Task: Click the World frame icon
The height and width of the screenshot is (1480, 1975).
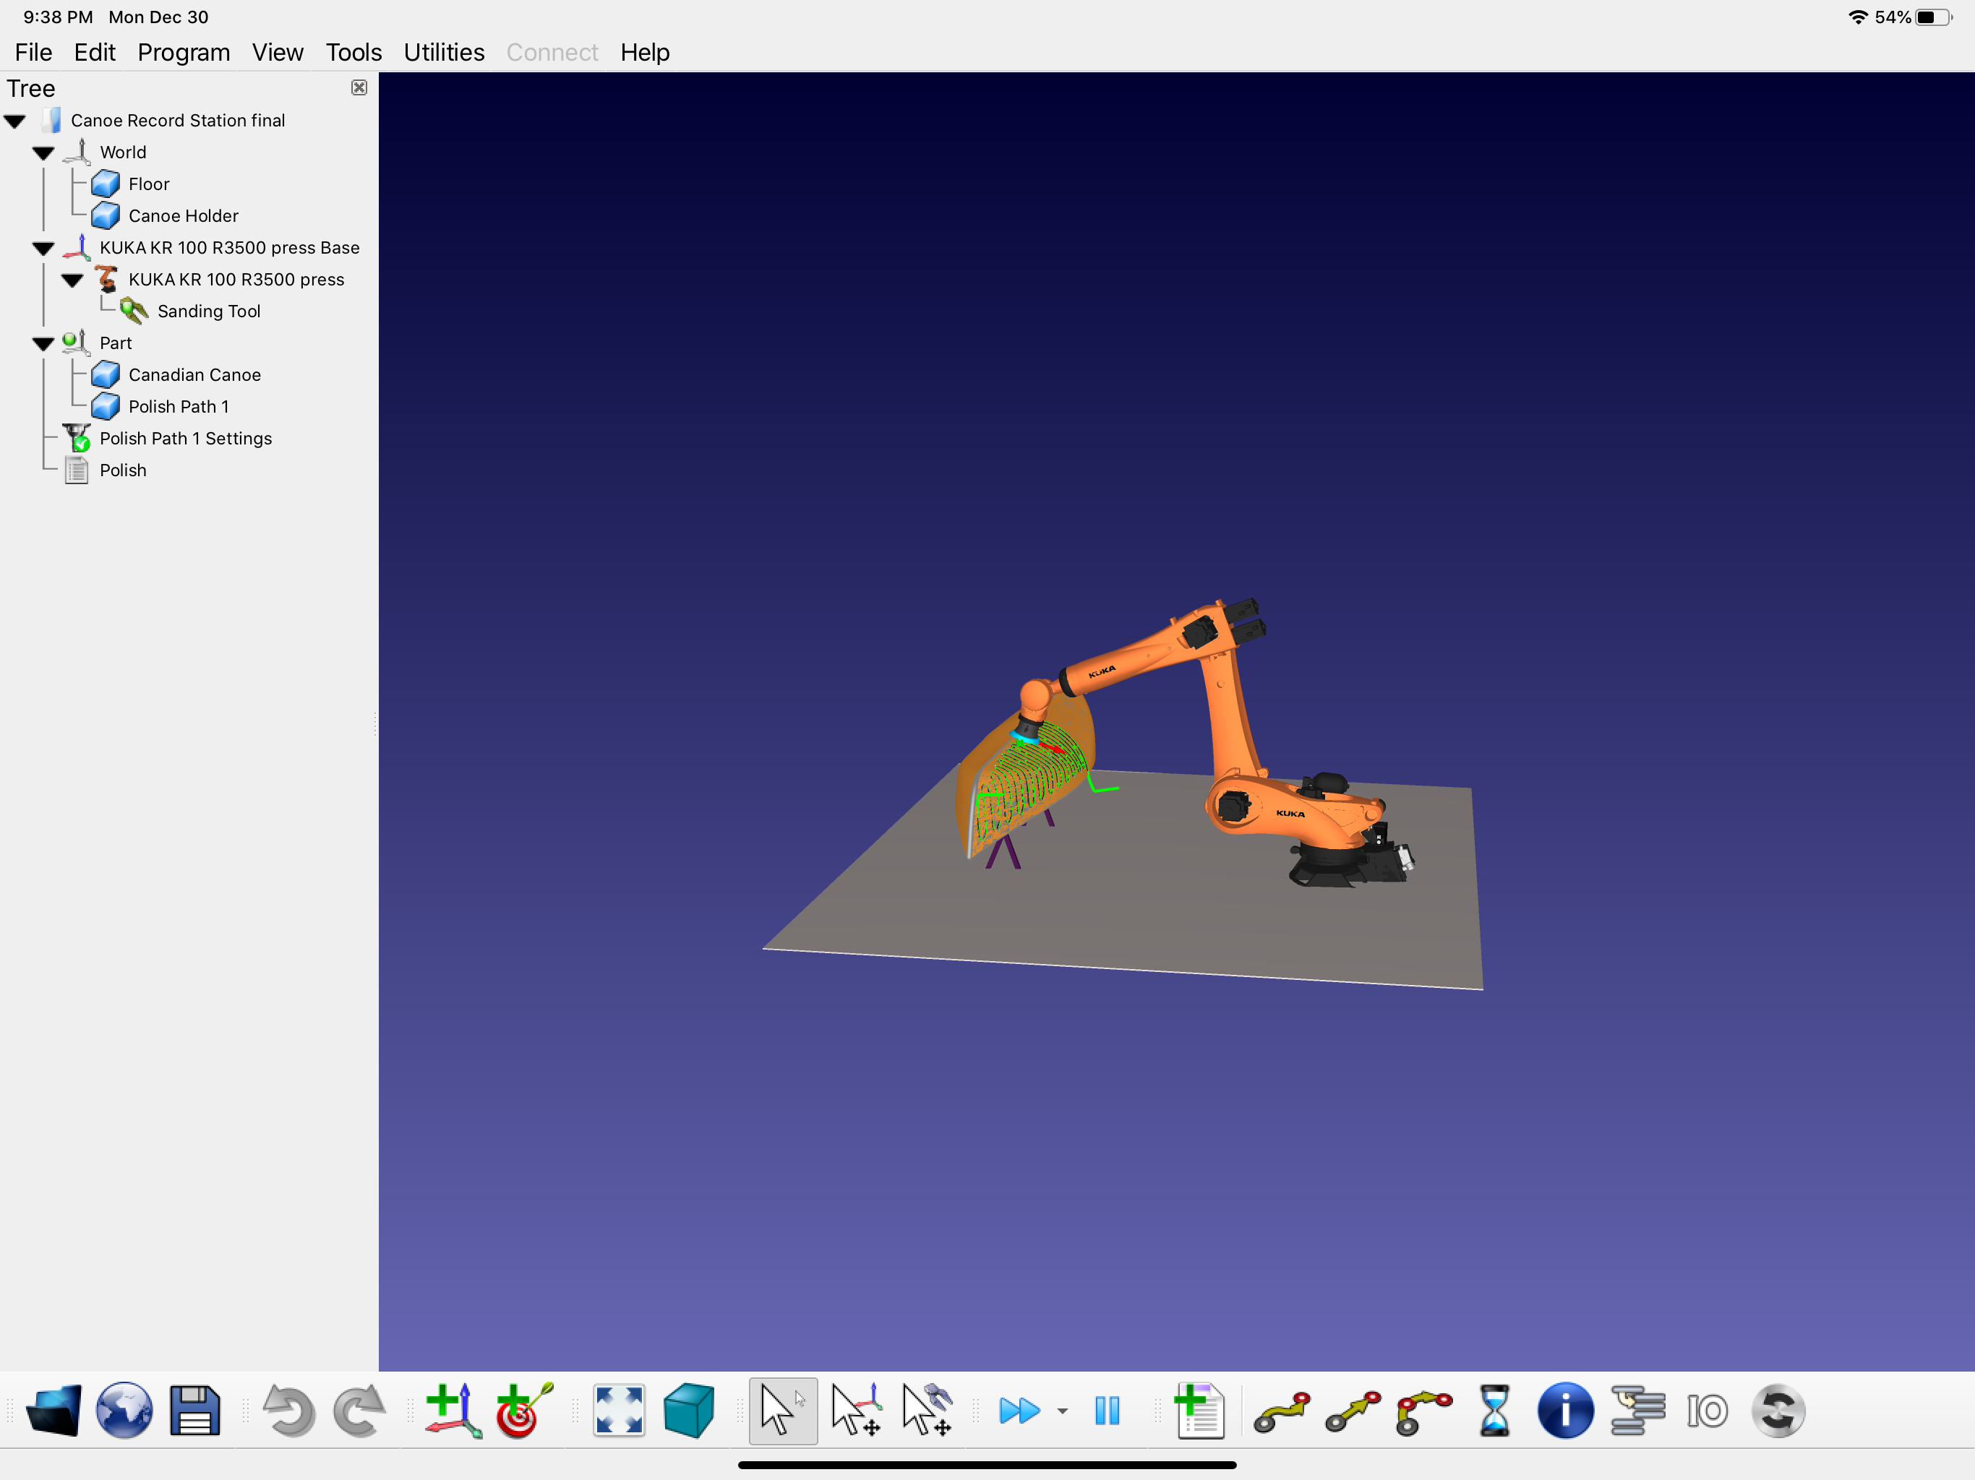Action: [77, 152]
